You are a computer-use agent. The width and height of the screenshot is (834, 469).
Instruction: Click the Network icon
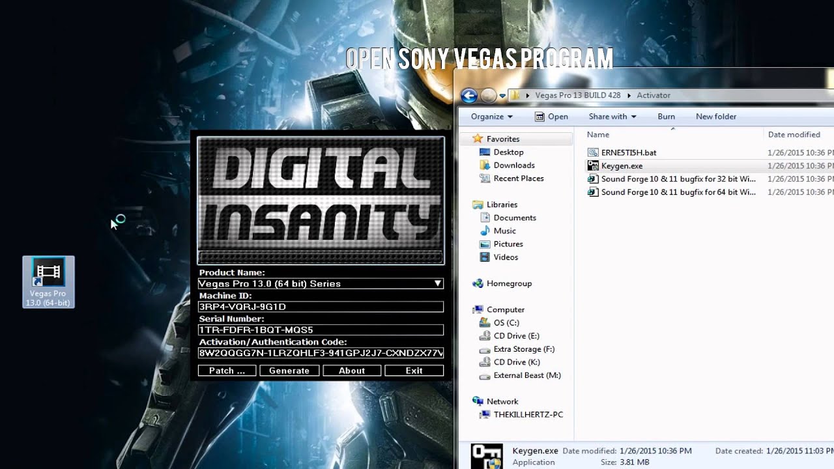coord(478,402)
